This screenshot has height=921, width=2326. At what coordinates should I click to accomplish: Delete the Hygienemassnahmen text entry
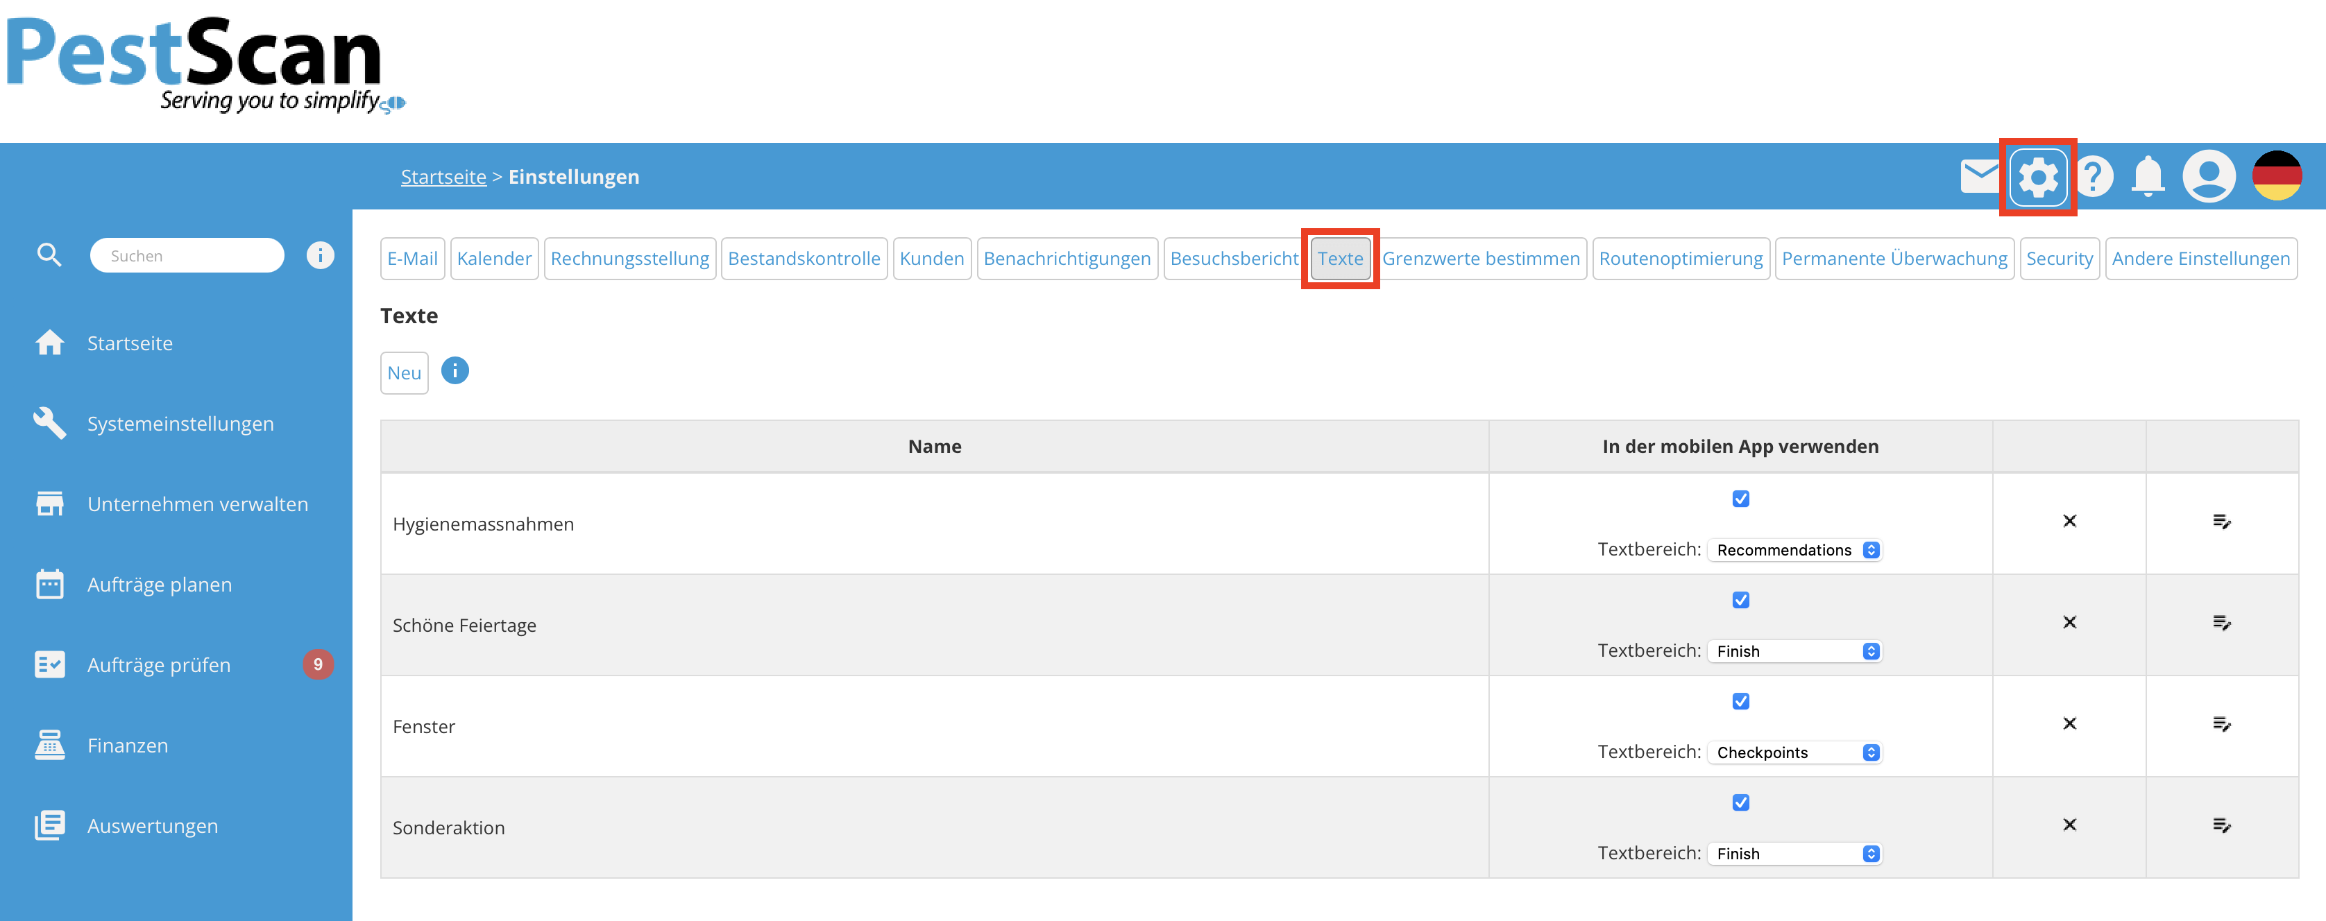[2069, 522]
